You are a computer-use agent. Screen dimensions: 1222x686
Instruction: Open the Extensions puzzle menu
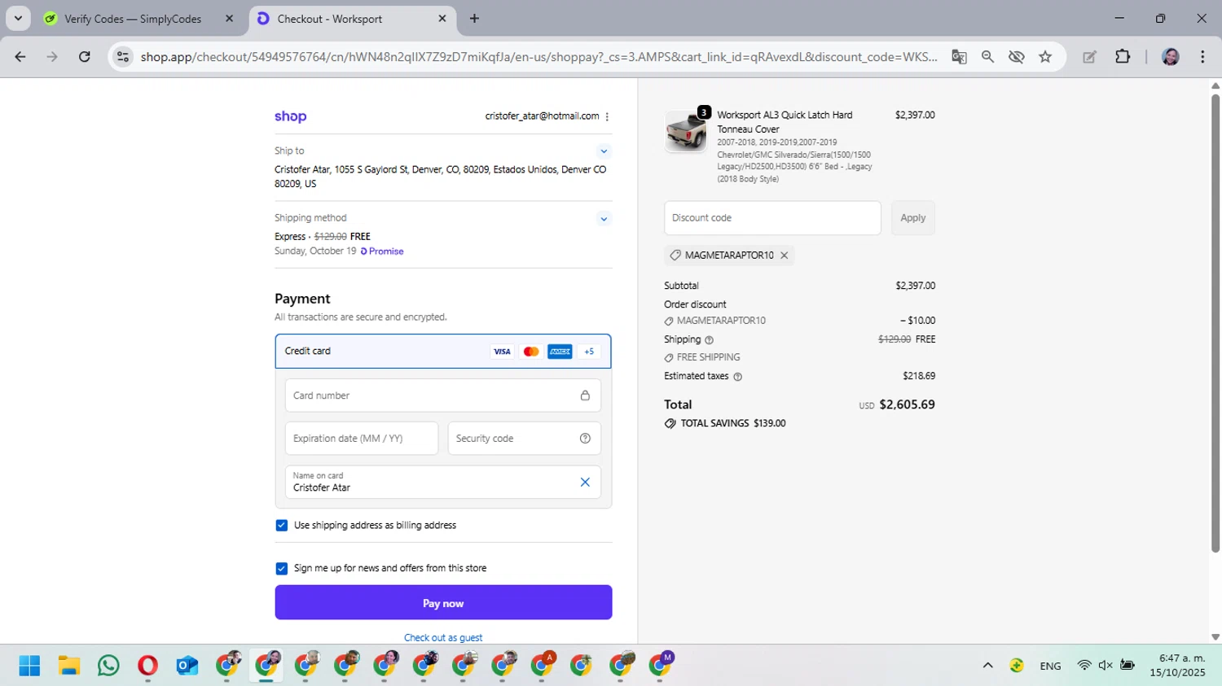click(1123, 57)
